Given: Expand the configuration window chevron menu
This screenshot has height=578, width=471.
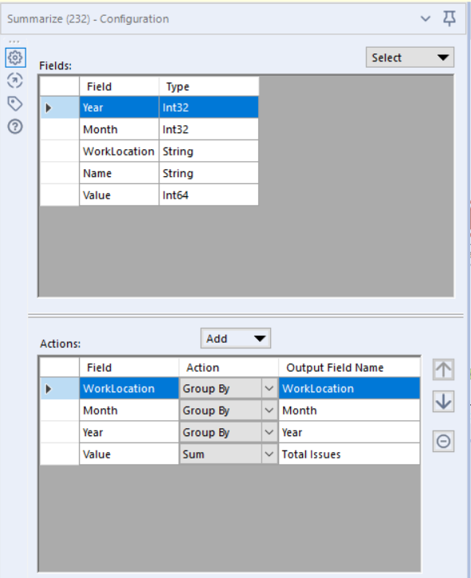Looking at the screenshot, I should point(426,18).
